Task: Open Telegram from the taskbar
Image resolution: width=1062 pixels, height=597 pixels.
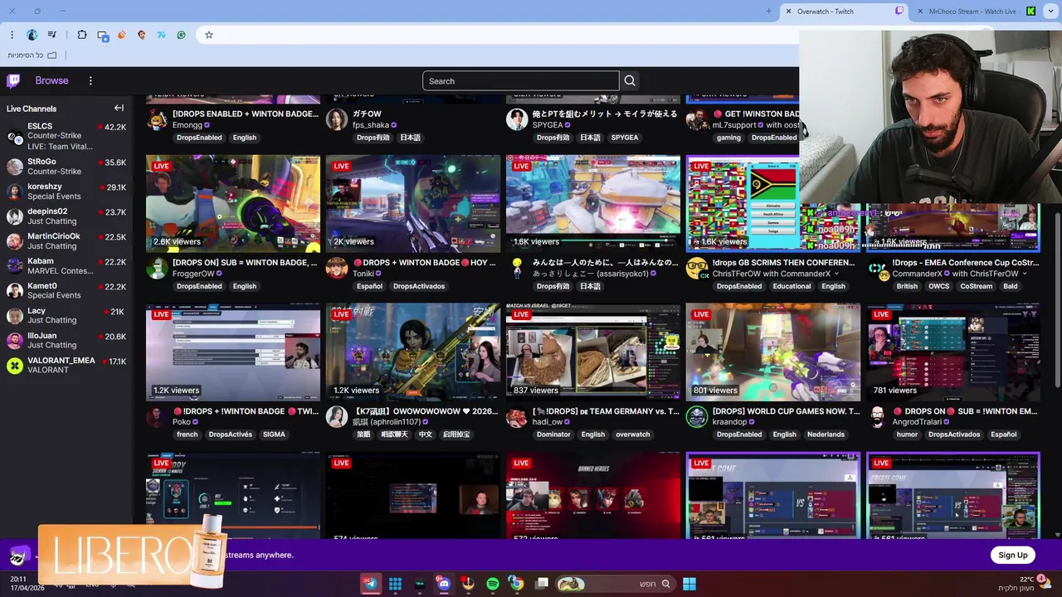Action: point(370,584)
